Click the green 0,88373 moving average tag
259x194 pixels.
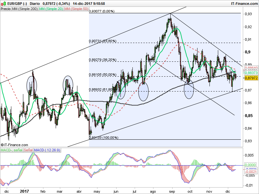coord(251,73)
